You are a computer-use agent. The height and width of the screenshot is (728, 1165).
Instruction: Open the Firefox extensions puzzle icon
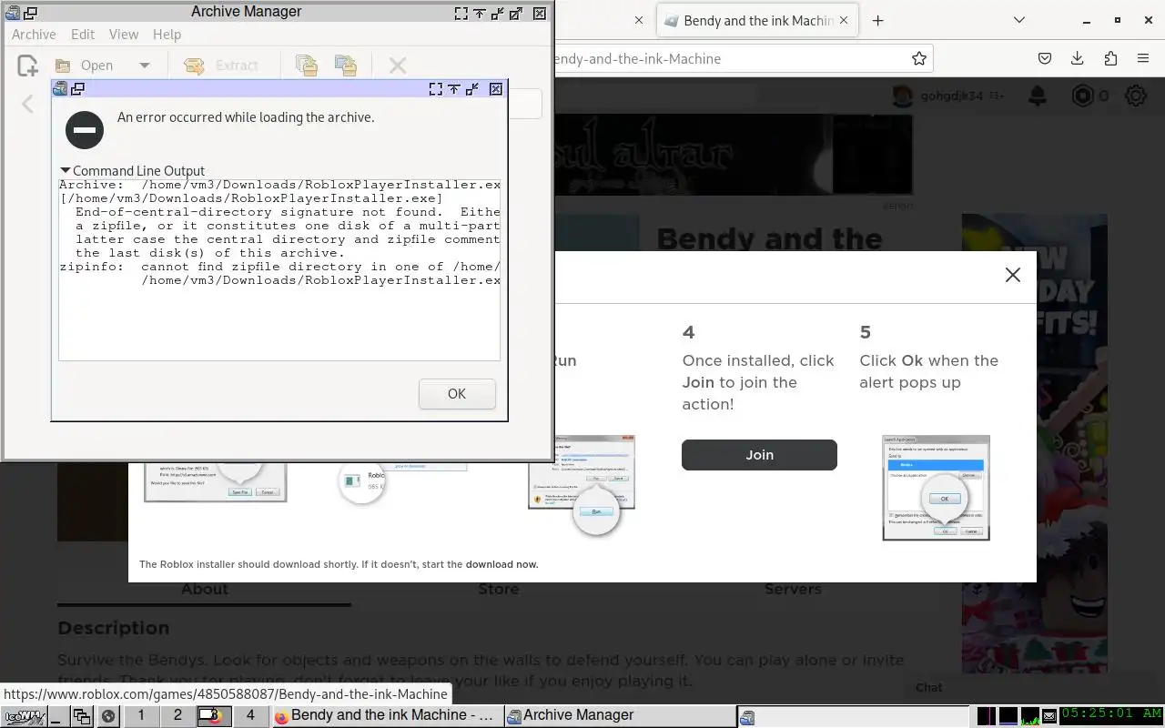click(x=1110, y=59)
